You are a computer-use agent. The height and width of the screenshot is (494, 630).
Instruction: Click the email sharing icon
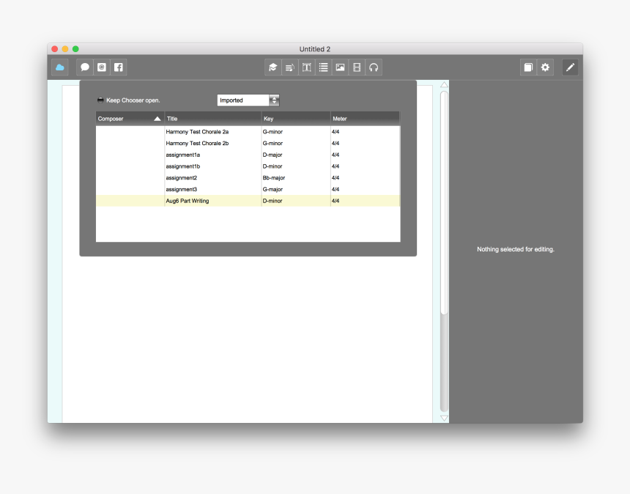(101, 67)
